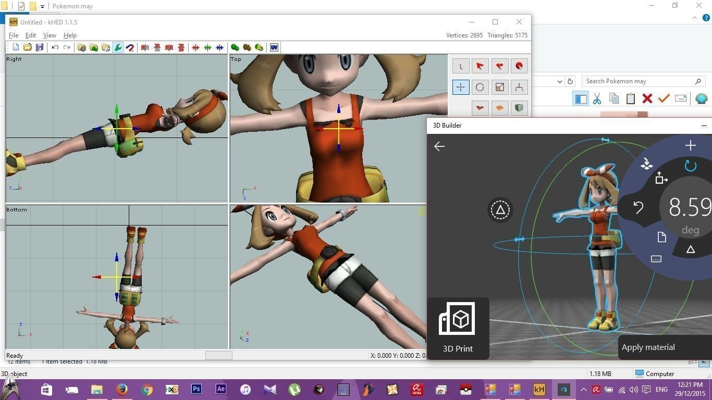Open a file using the folder icon

28,47
